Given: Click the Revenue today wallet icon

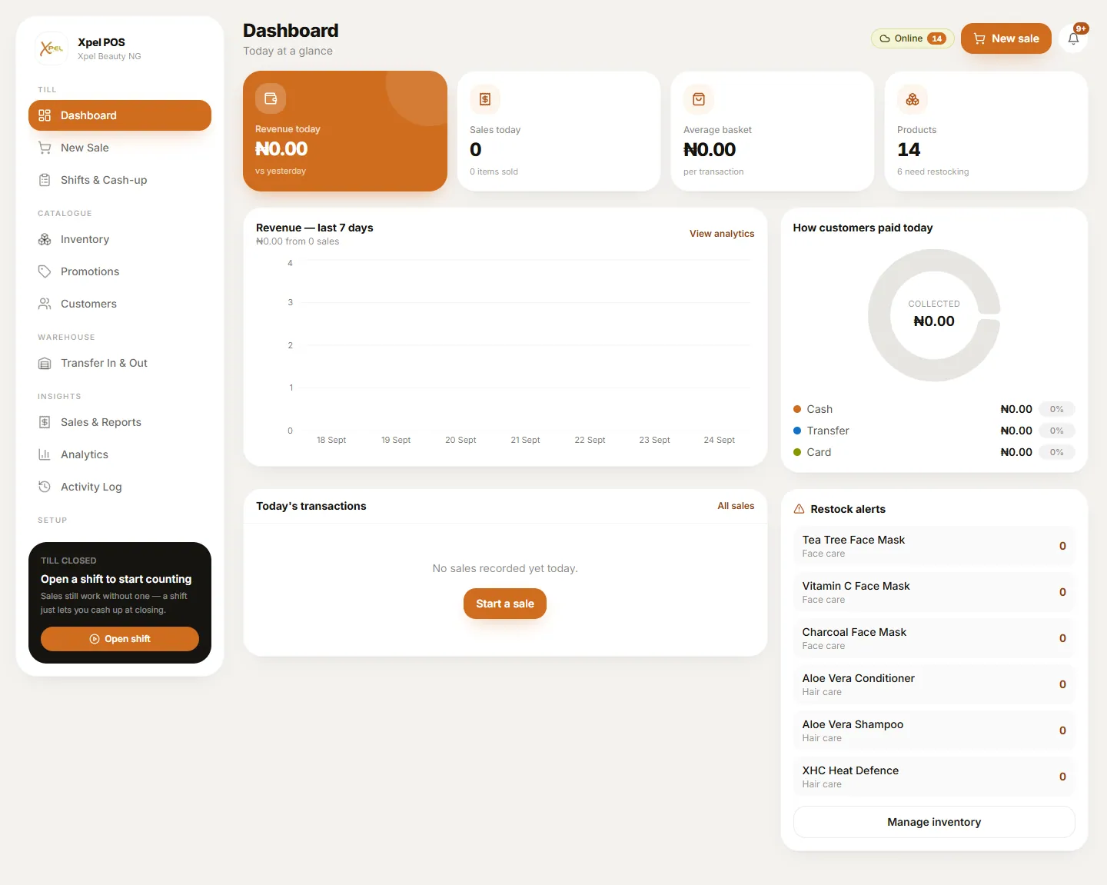Looking at the screenshot, I should [271, 98].
